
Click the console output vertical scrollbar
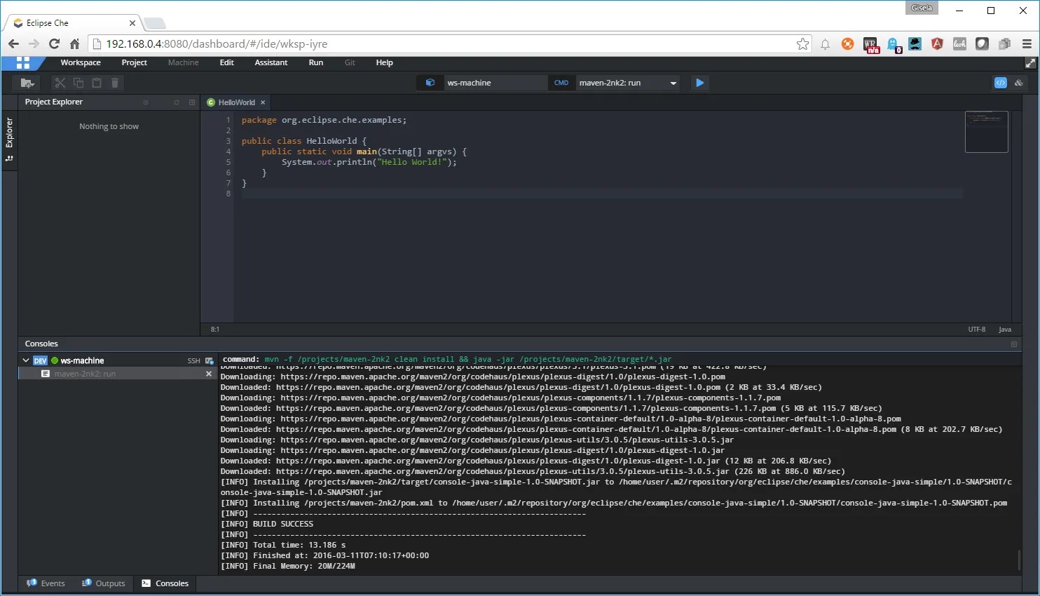1018,560
